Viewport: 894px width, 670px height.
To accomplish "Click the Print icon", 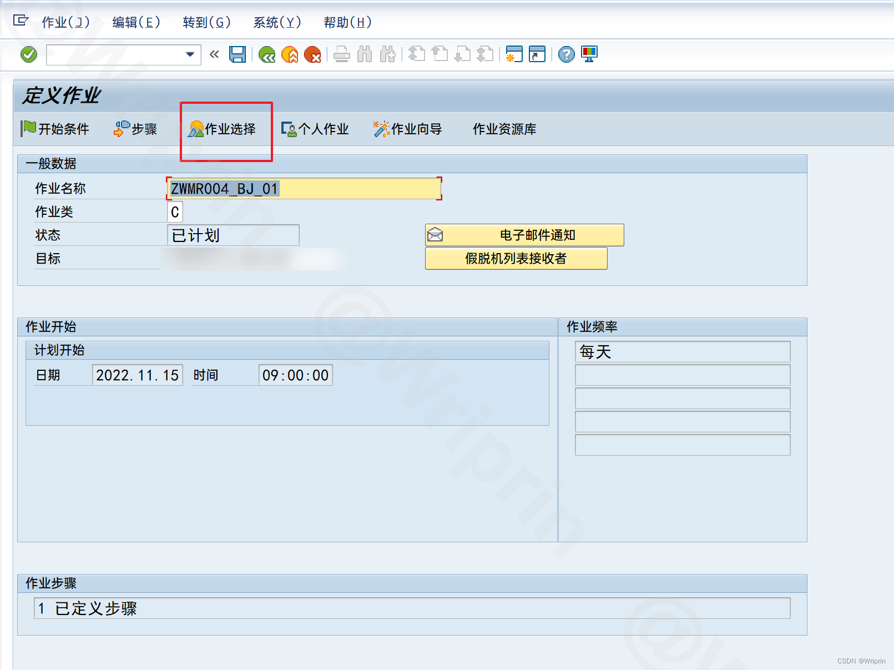I will point(342,54).
